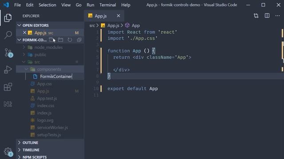Open Run and Debug view
The image size is (284, 159).
point(8,70)
